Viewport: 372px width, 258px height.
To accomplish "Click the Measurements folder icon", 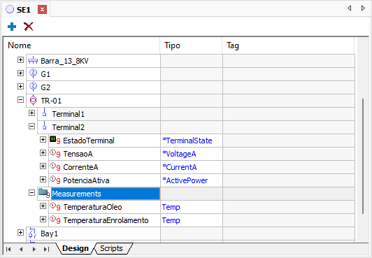I will 44,193.
